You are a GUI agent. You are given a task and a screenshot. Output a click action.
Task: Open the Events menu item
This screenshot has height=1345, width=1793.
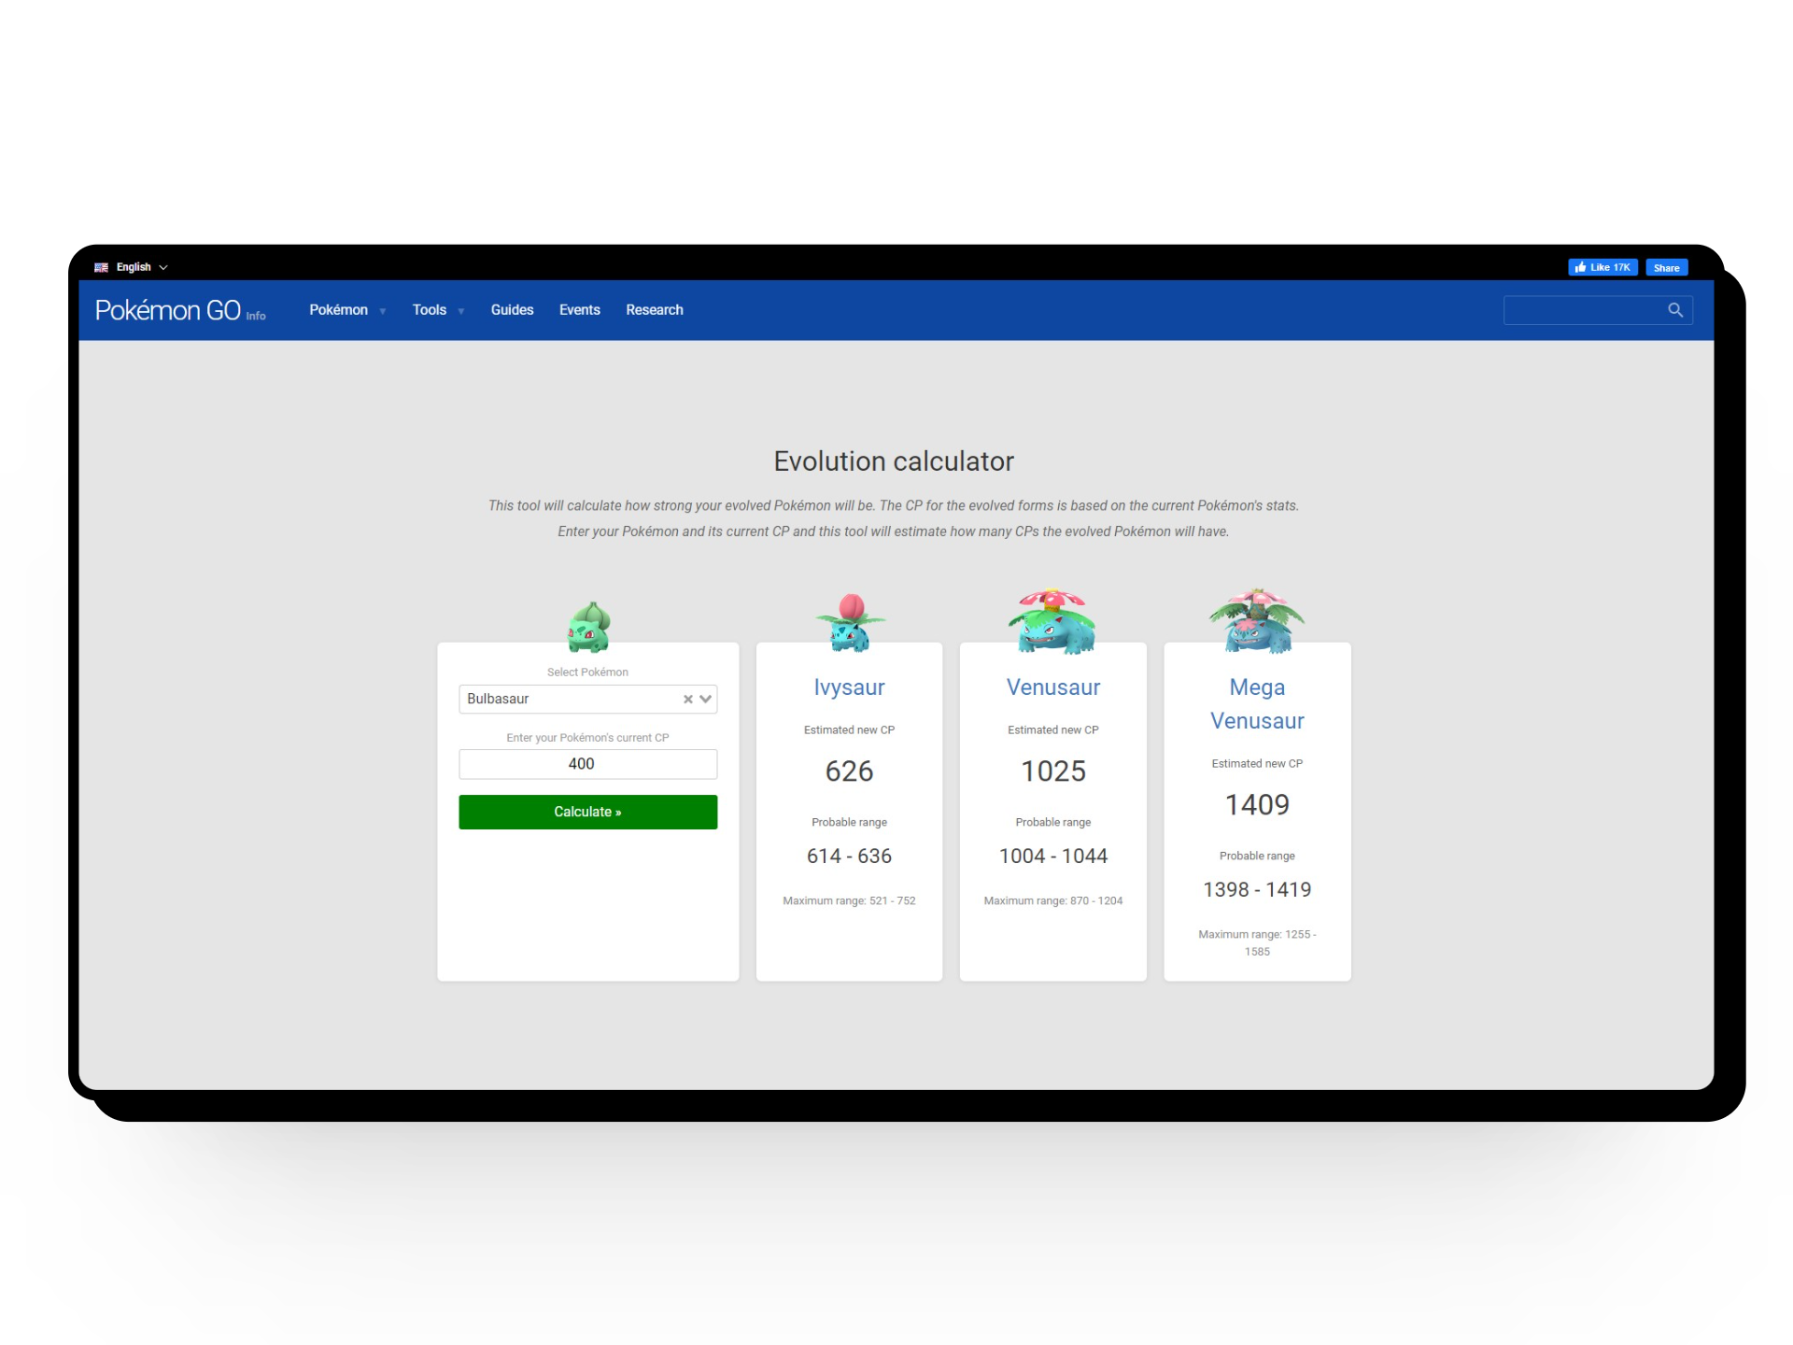coord(579,310)
